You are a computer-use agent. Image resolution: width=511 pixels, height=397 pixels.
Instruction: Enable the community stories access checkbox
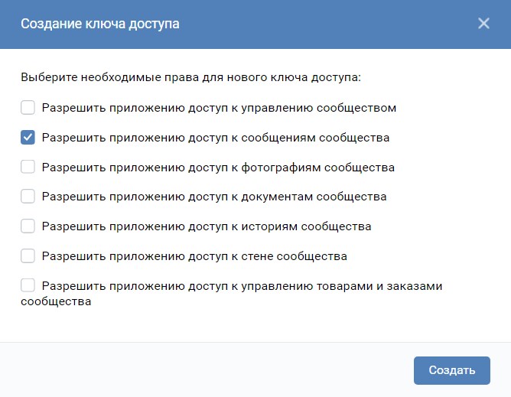[x=28, y=226]
